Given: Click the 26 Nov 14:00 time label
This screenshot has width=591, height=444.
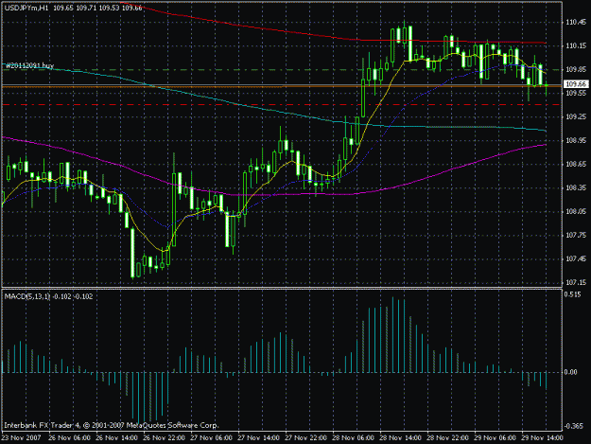Looking at the screenshot, I should pyautogui.click(x=117, y=438).
